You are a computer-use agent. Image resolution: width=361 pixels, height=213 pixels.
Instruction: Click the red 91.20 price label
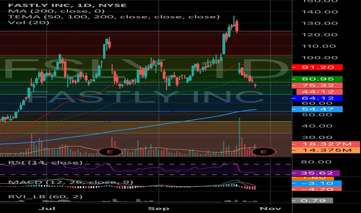tap(317, 67)
